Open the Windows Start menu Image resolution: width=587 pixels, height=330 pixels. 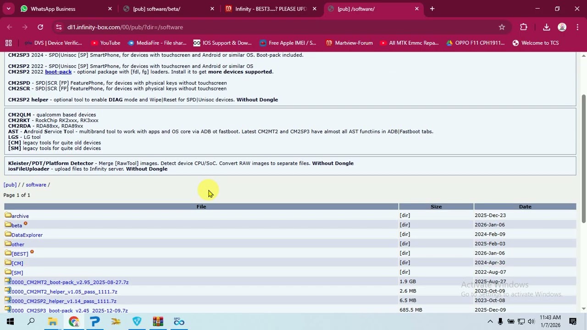(10, 322)
